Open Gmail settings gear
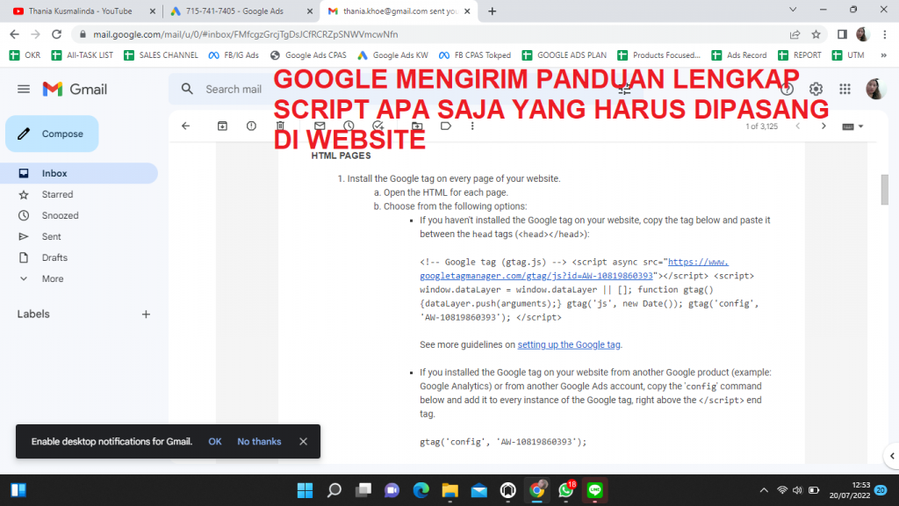 click(x=816, y=89)
